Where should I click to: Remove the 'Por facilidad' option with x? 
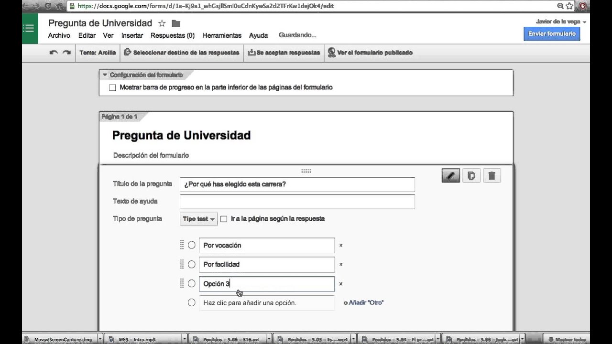tap(341, 264)
